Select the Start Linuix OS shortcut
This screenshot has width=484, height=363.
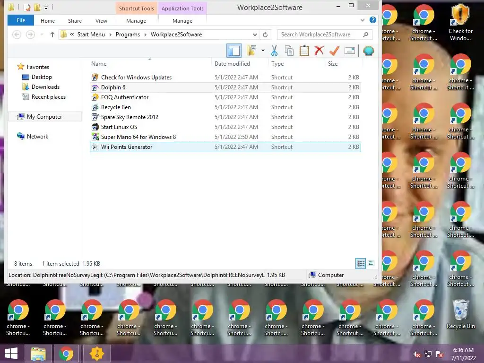pyautogui.click(x=225, y=127)
